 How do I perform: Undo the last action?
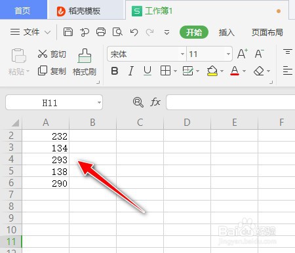(x=134, y=32)
